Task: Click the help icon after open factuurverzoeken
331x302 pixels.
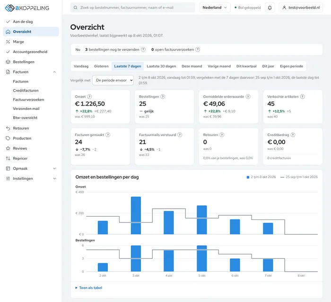Action: tap(198, 49)
